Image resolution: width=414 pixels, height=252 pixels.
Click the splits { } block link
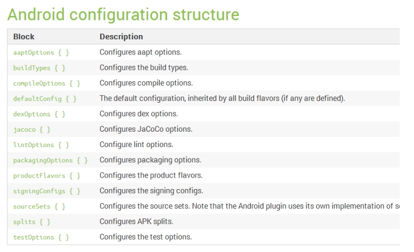point(31,221)
